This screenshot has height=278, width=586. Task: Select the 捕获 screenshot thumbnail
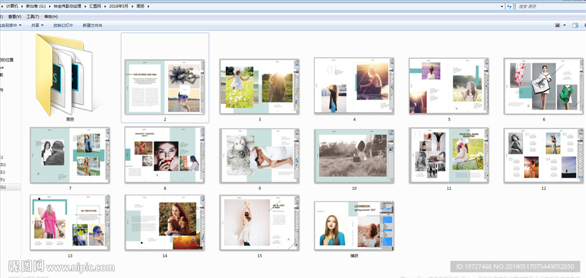pos(354,225)
